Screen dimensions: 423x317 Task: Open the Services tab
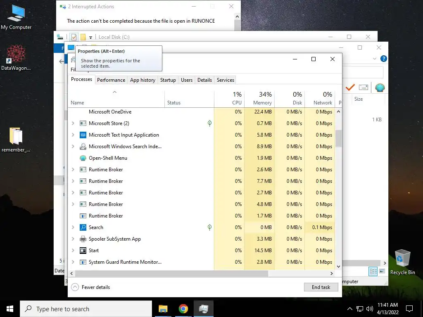coord(226,80)
